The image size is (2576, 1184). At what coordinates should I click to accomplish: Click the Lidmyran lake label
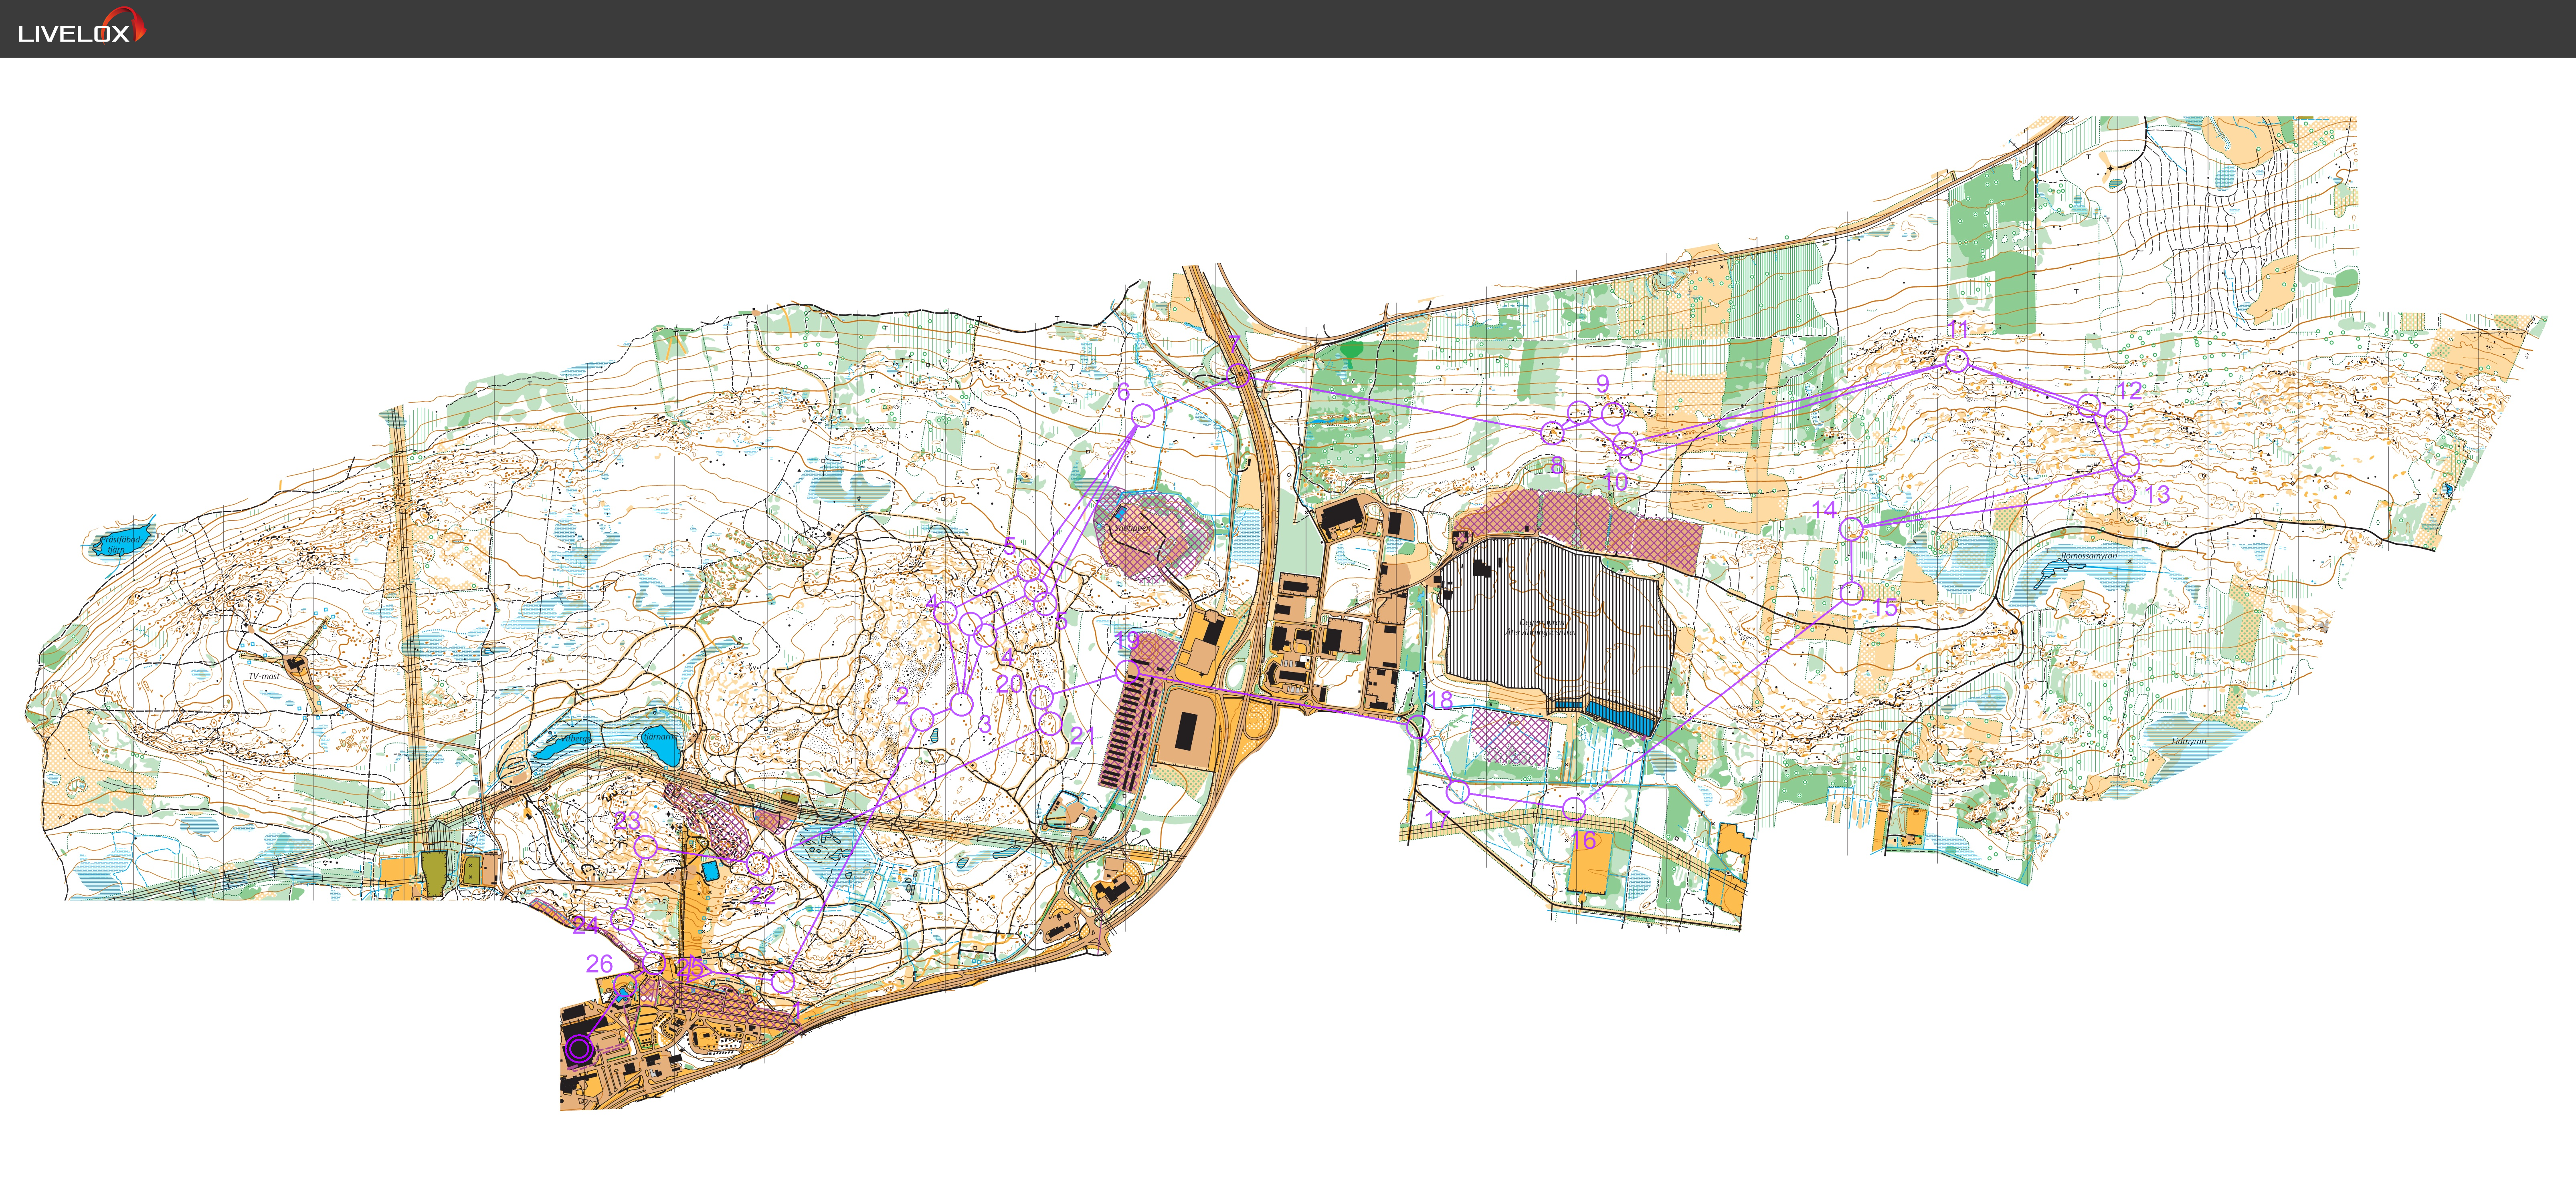[2189, 741]
